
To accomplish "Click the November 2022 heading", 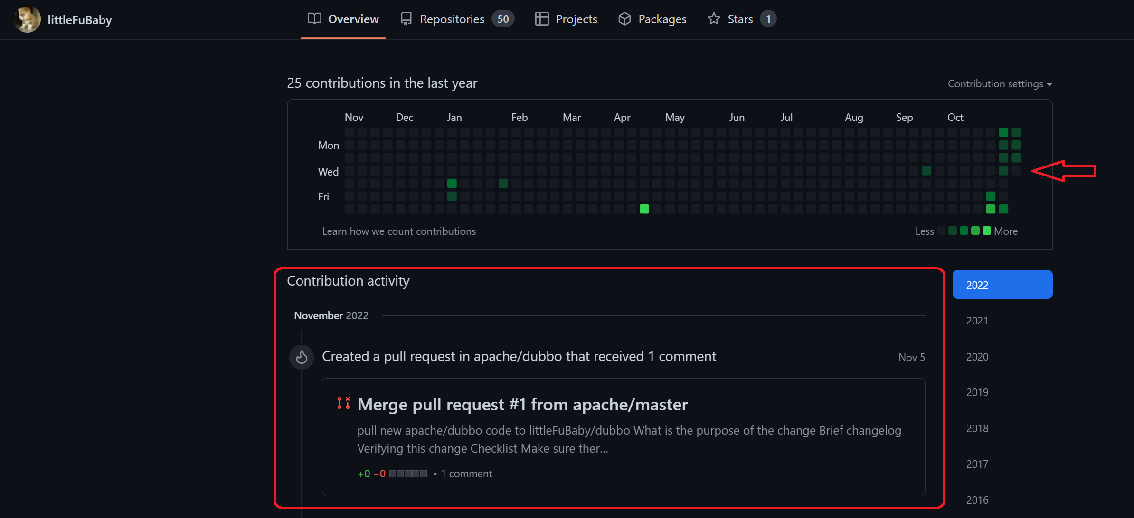I will (331, 315).
